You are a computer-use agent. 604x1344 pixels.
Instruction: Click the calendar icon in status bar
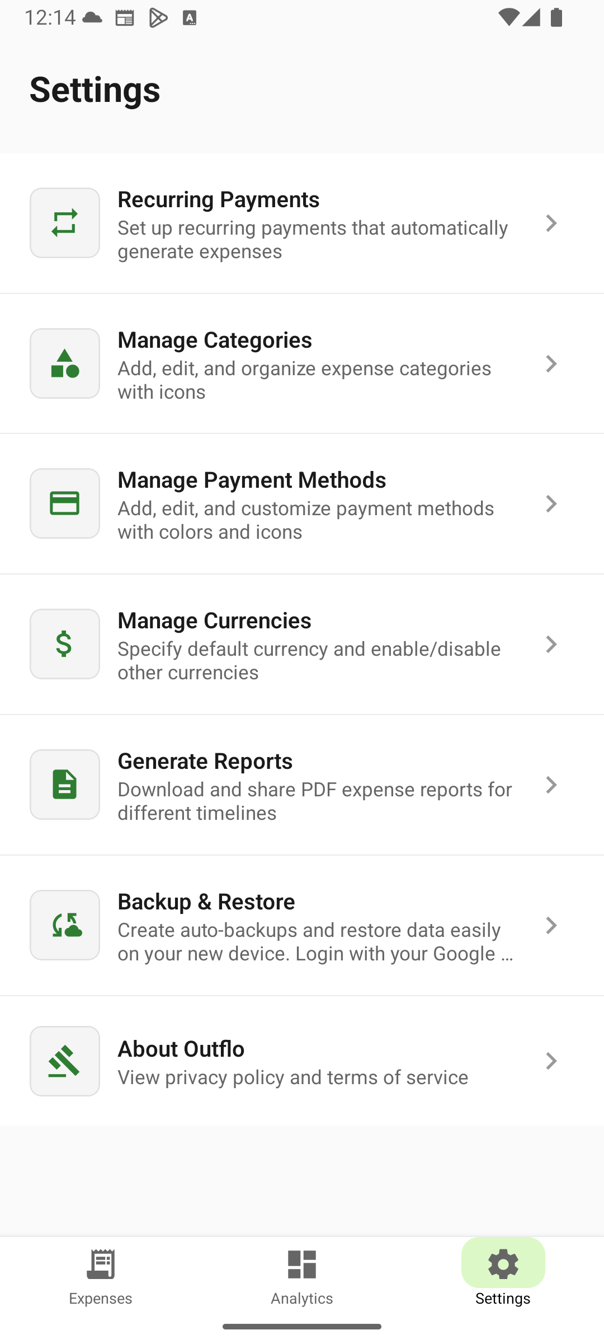124,18
